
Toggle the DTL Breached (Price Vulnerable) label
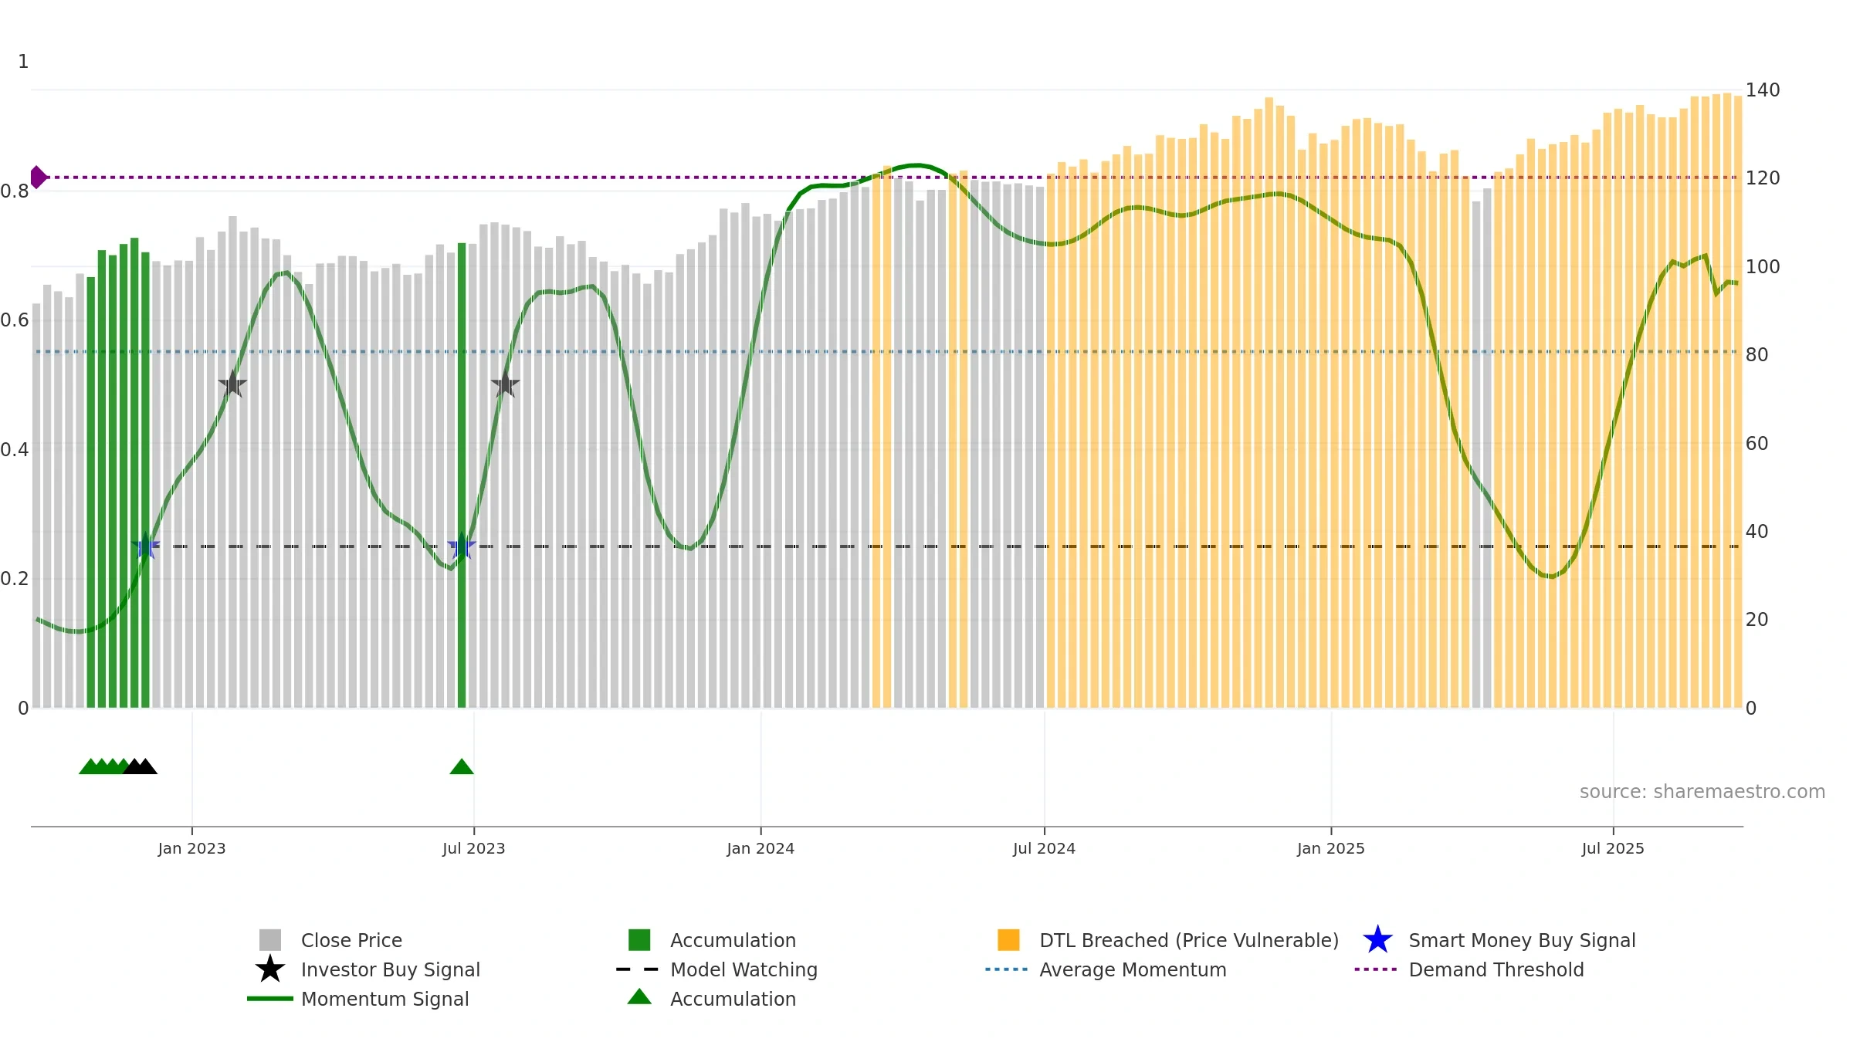[x=1188, y=940]
